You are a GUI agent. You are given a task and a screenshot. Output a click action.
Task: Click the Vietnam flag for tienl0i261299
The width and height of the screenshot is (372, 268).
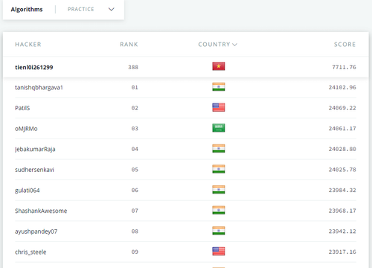pyautogui.click(x=219, y=66)
